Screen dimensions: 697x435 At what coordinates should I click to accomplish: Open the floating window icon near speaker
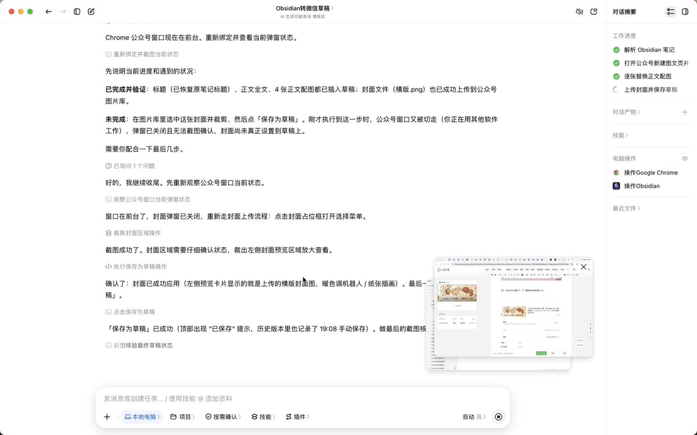coord(594,12)
